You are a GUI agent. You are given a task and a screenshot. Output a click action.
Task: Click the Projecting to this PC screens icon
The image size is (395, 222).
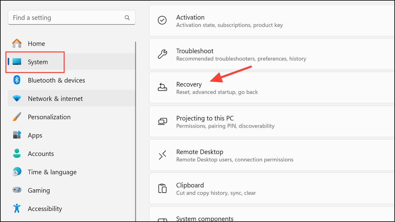click(162, 121)
